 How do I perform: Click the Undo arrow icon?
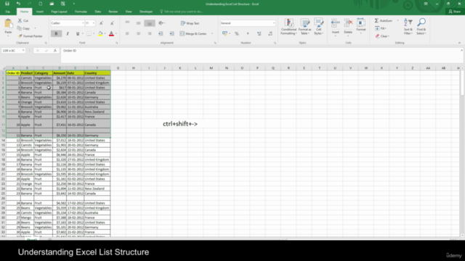[18, 4]
